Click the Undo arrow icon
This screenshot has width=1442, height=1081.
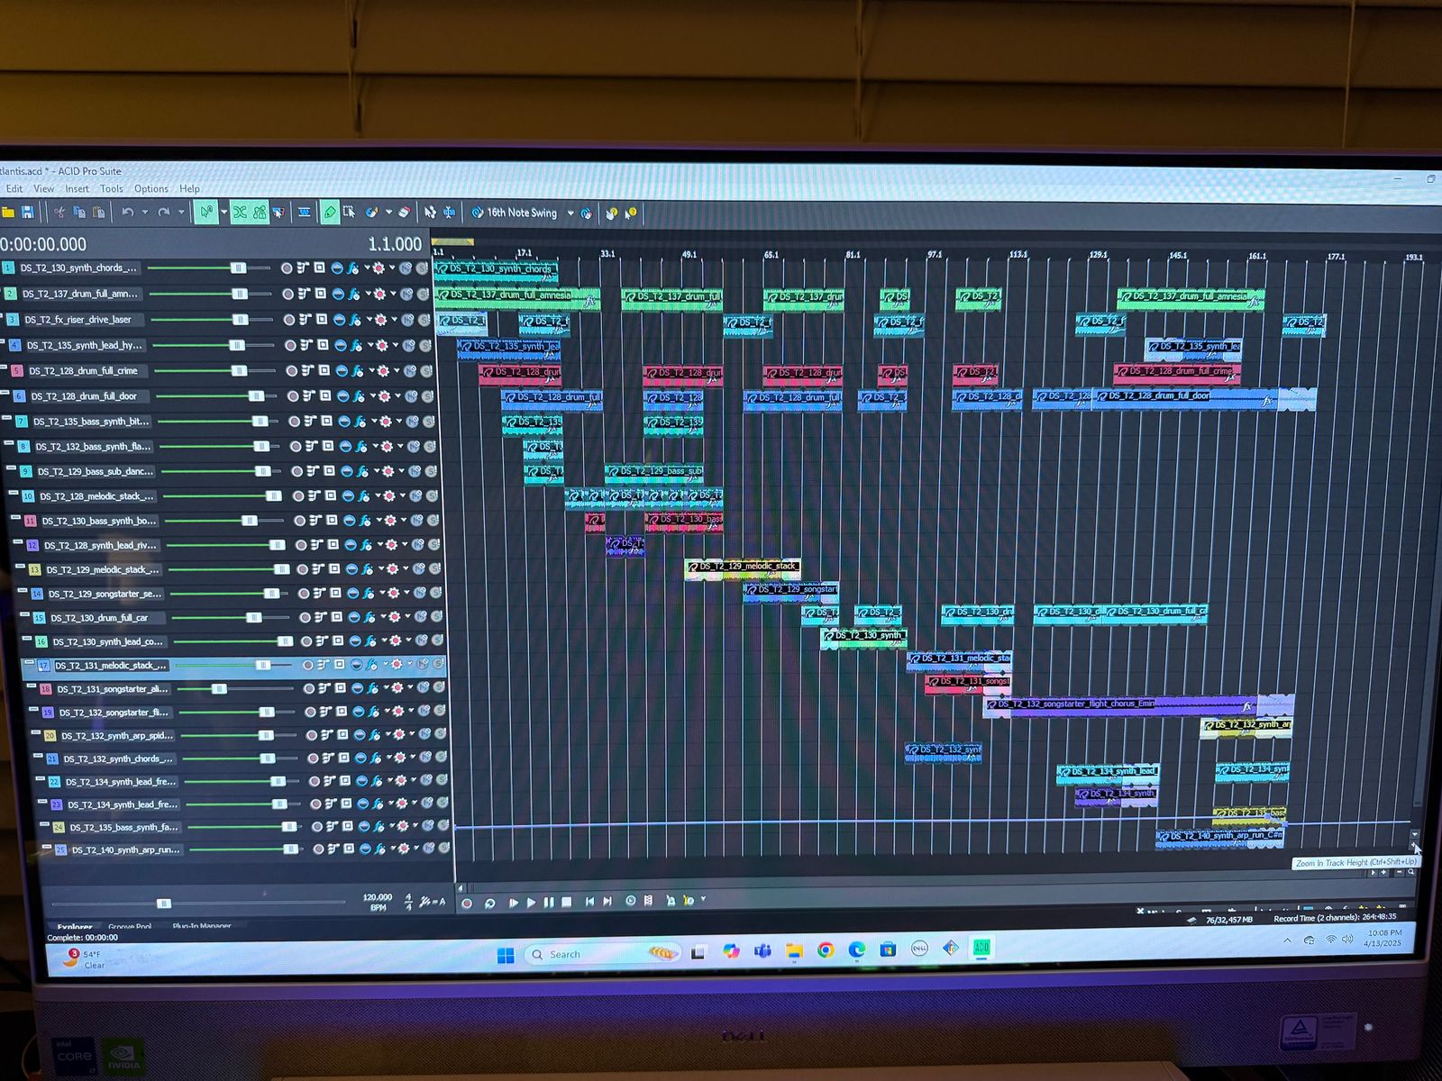tap(127, 213)
